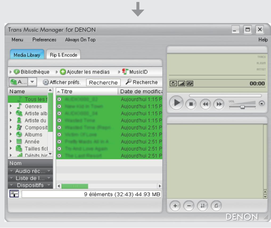Click the fast-forward button
Screen dimensions: 271x228
click(219, 104)
